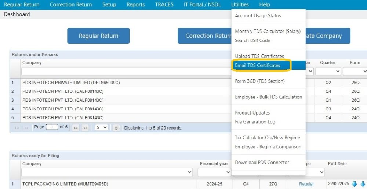Open Financial year filter dropdown
This screenshot has height=189, width=367.
[x=214, y=172]
